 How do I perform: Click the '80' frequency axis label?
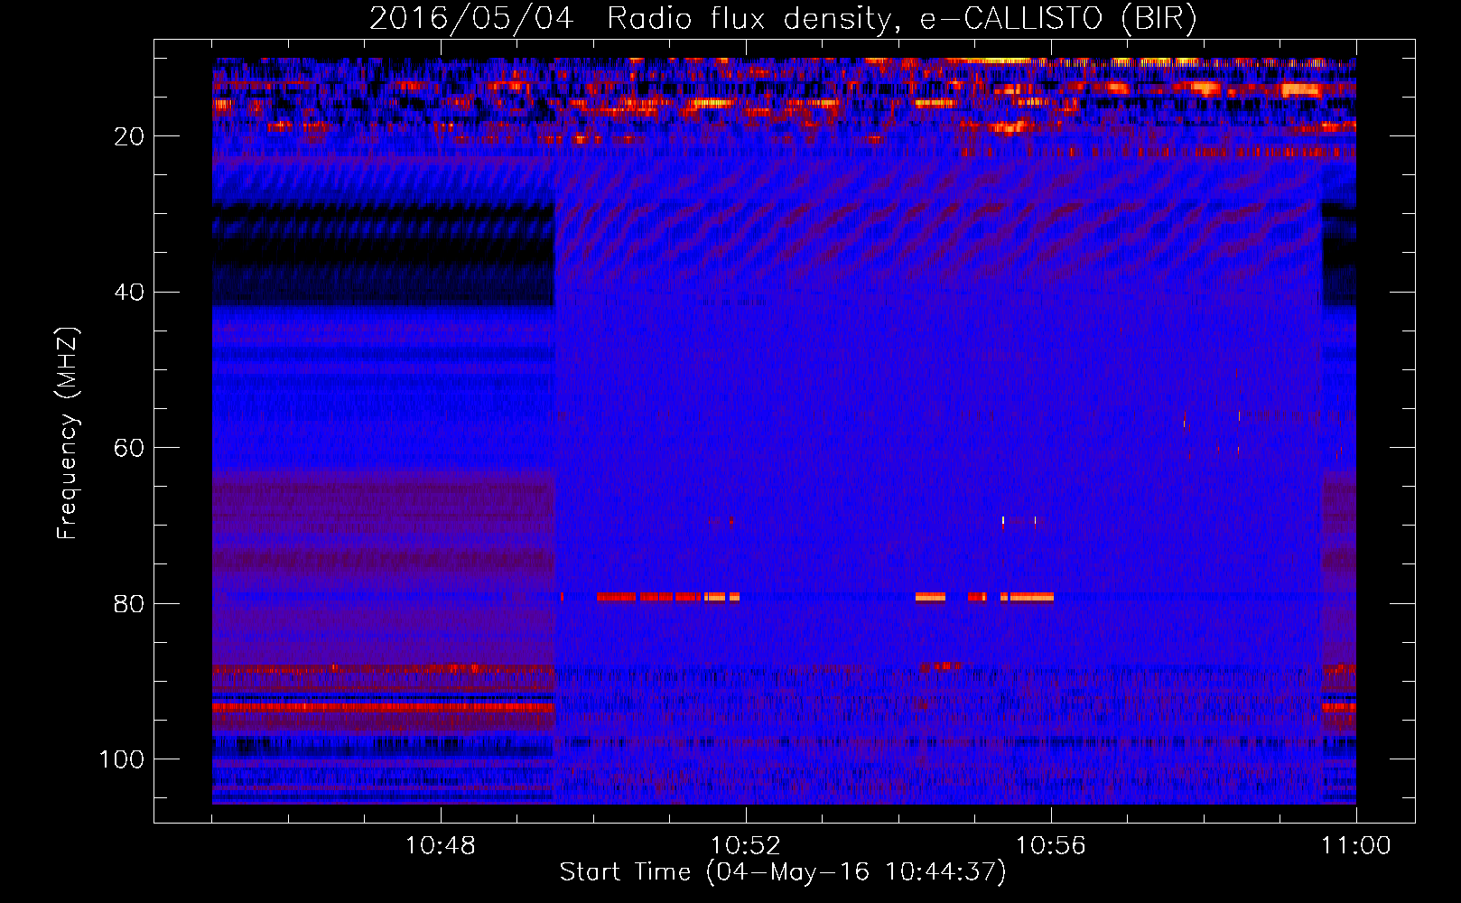coord(130,603)
